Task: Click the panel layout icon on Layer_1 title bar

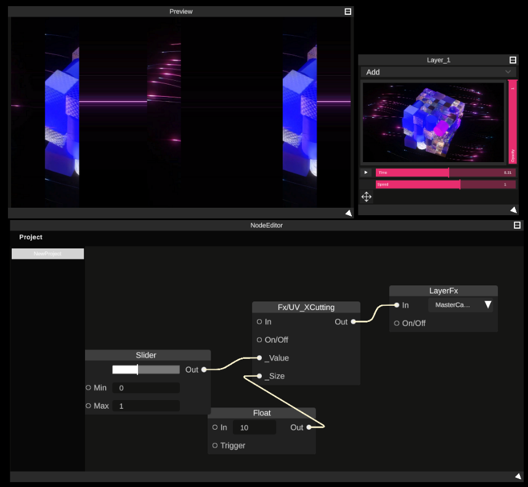Action: click(x=513, y=59)
